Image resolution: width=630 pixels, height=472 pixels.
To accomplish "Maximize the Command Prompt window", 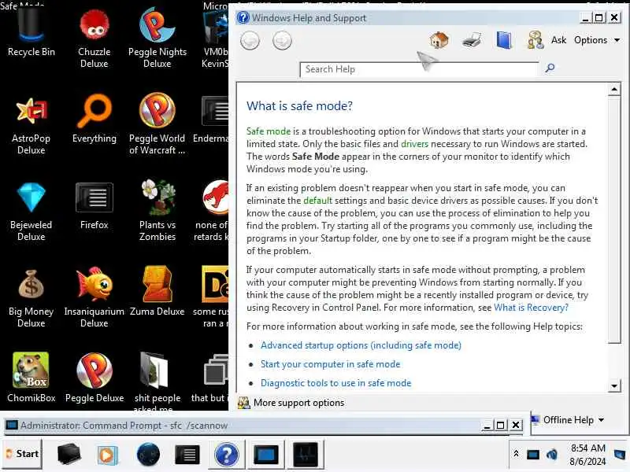I will point(501,425).
